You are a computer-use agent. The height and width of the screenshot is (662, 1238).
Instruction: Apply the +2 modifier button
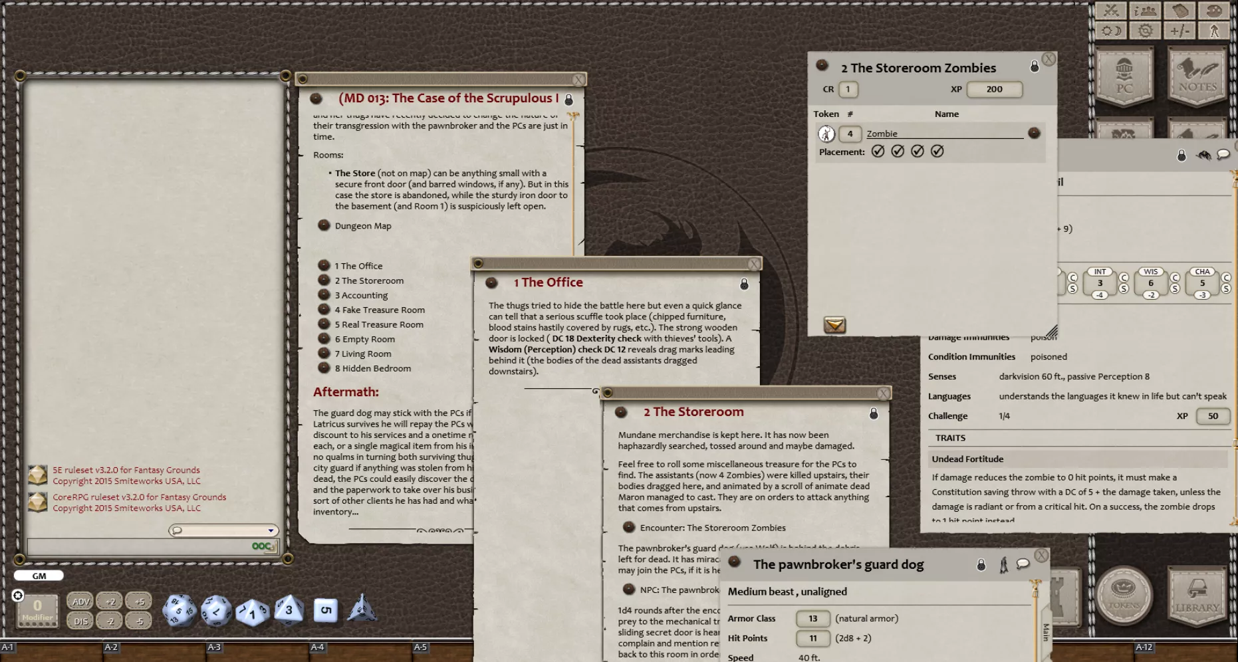pos(110,602)
